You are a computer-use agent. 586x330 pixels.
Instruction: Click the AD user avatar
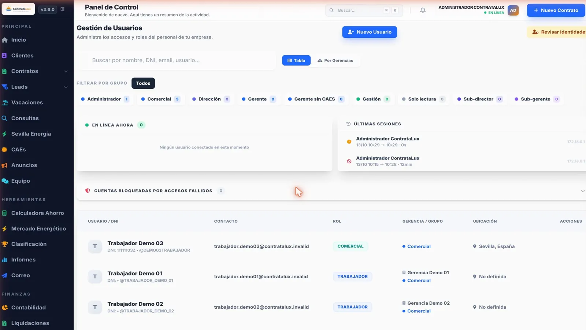(x=513, y=10)
